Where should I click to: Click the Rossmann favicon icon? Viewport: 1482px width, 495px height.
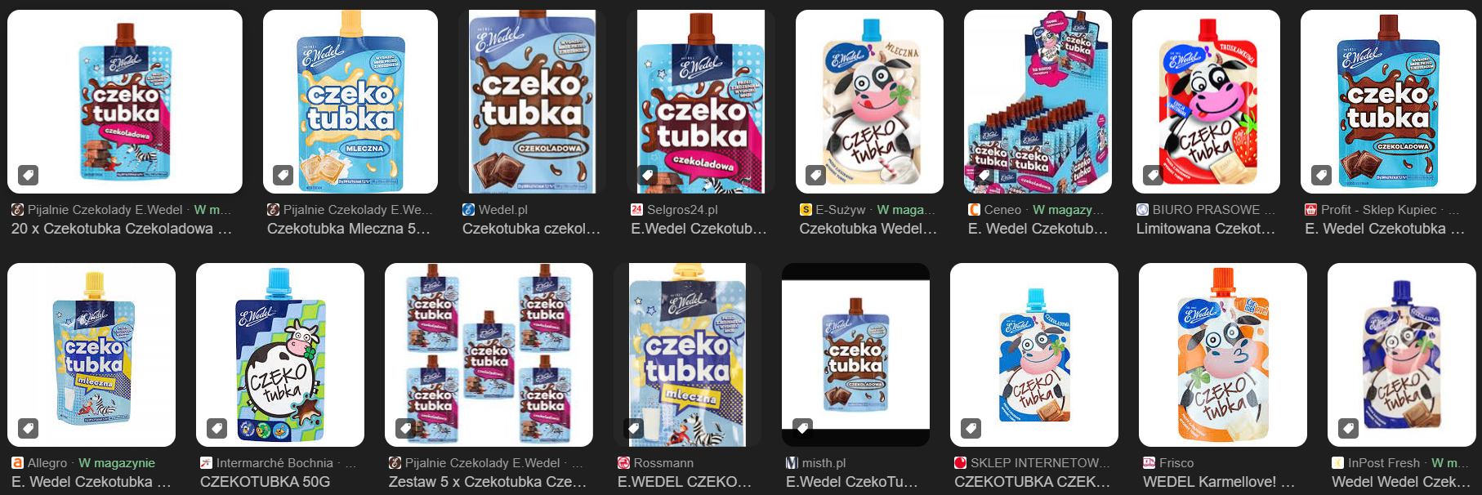623,463
